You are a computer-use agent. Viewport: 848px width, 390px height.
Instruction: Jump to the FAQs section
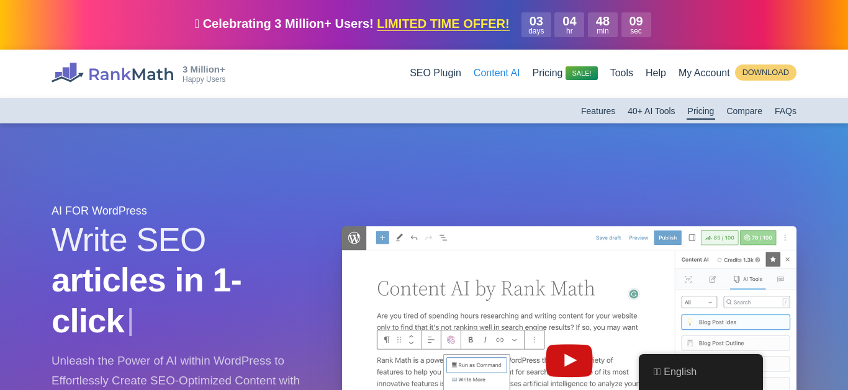[x=785, y=111]
